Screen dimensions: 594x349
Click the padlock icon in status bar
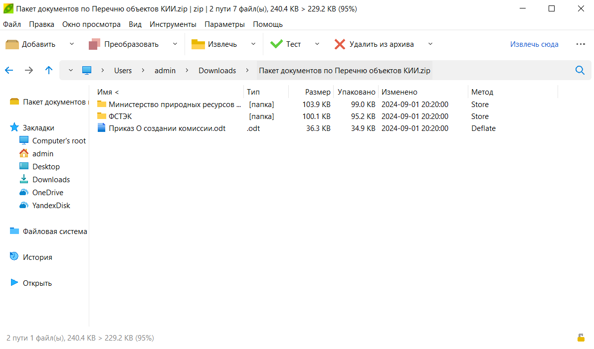[x=581, y=338]
